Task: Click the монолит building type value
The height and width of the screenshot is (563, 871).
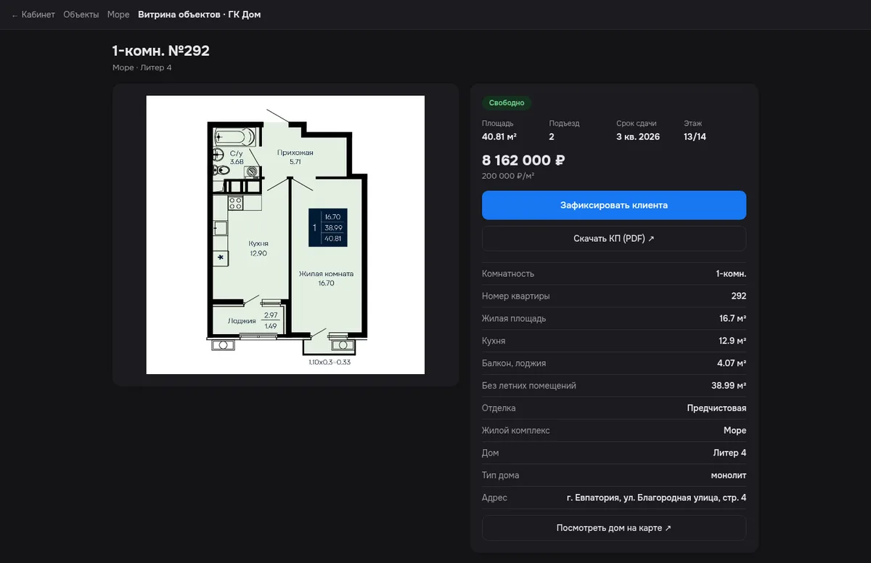Action: [x=729, y=476]
